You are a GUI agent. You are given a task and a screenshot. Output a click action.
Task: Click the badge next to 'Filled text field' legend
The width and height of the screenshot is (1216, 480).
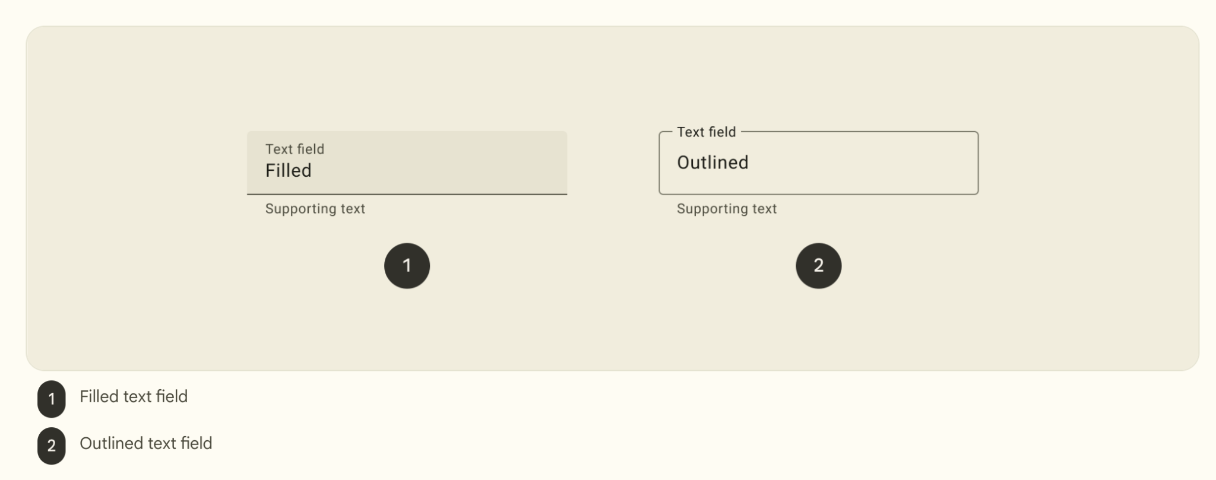click(50, 398)
